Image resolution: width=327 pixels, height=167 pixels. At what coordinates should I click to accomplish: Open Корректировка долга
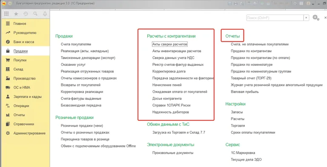169,71
